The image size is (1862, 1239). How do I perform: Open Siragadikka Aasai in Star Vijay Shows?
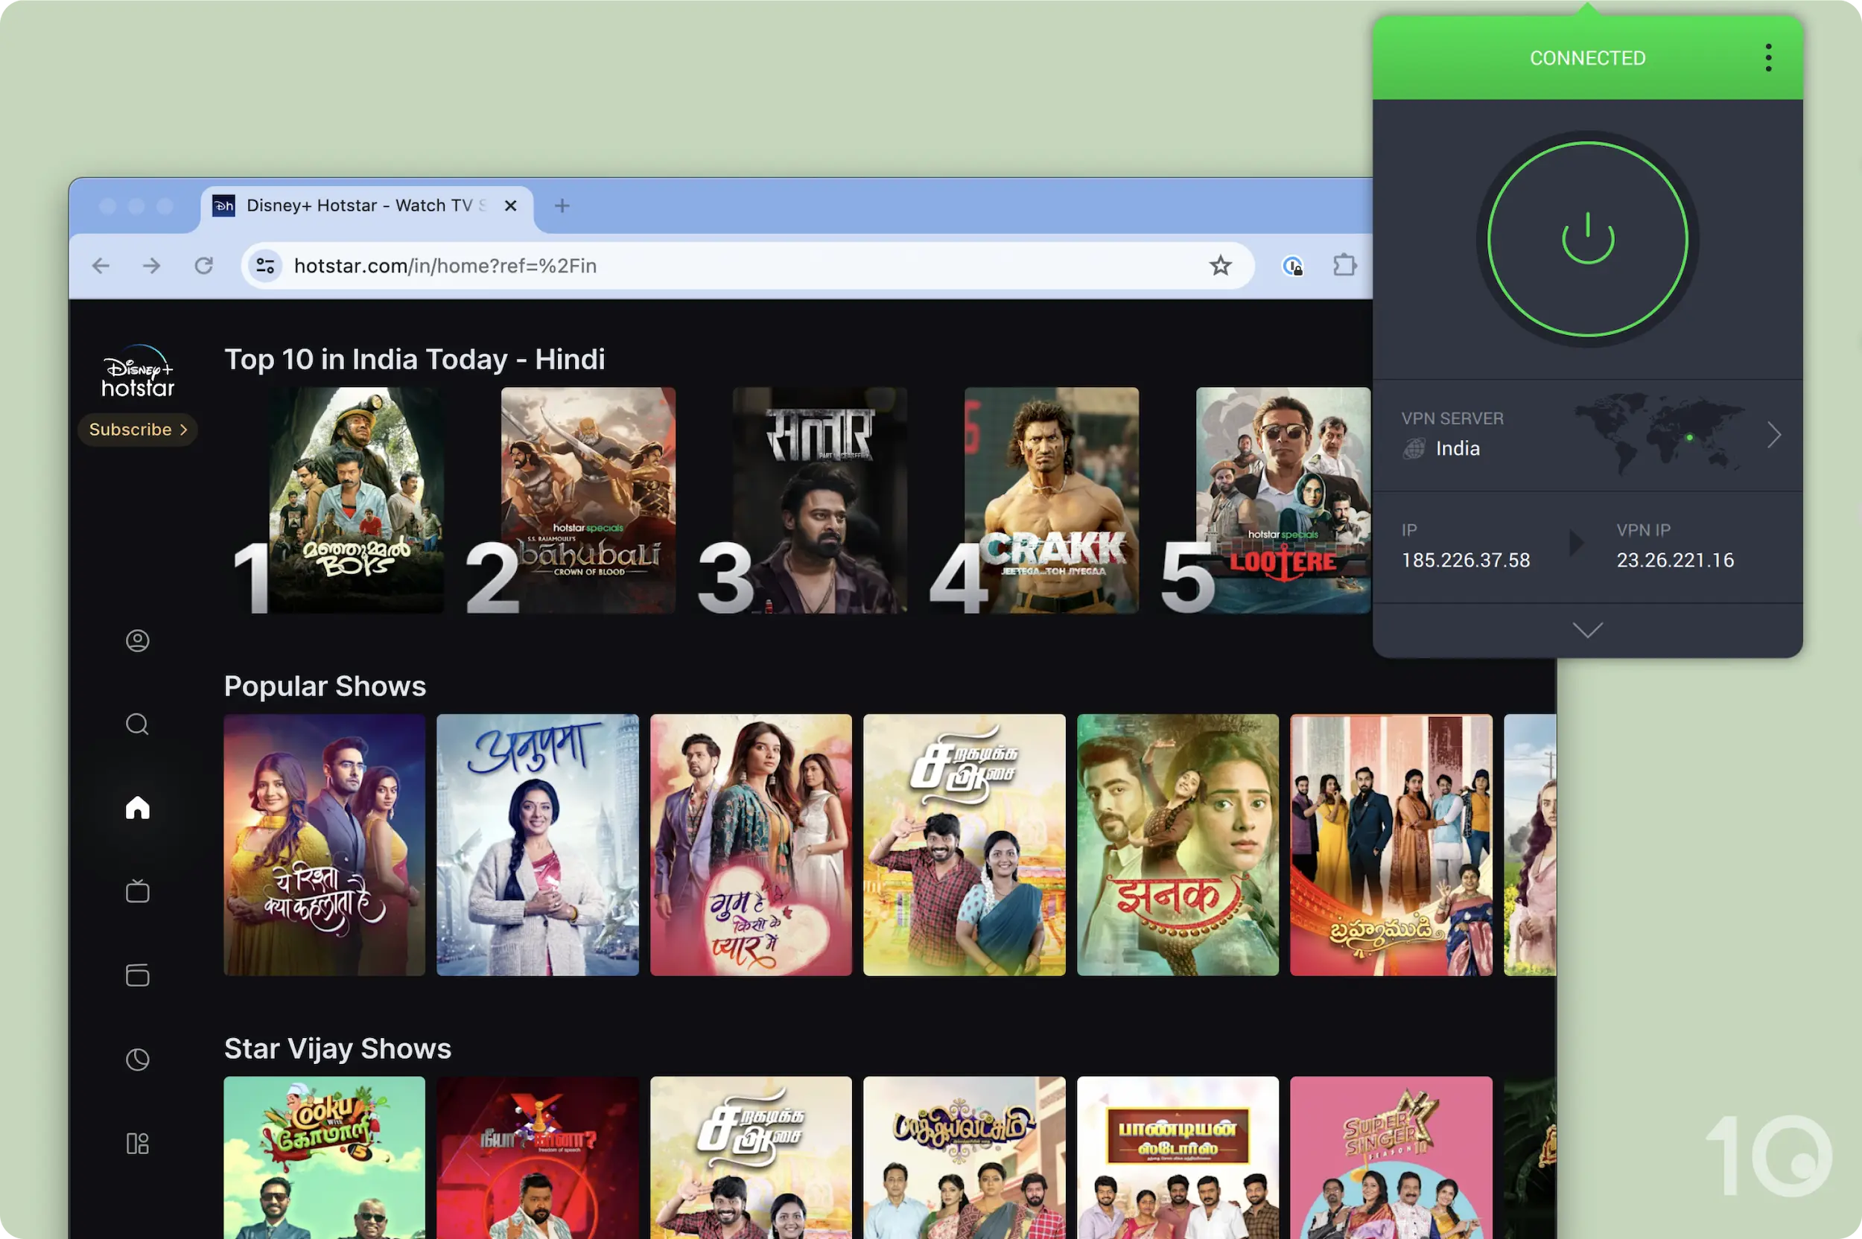pyautogui.click(x=751, y=1158)
